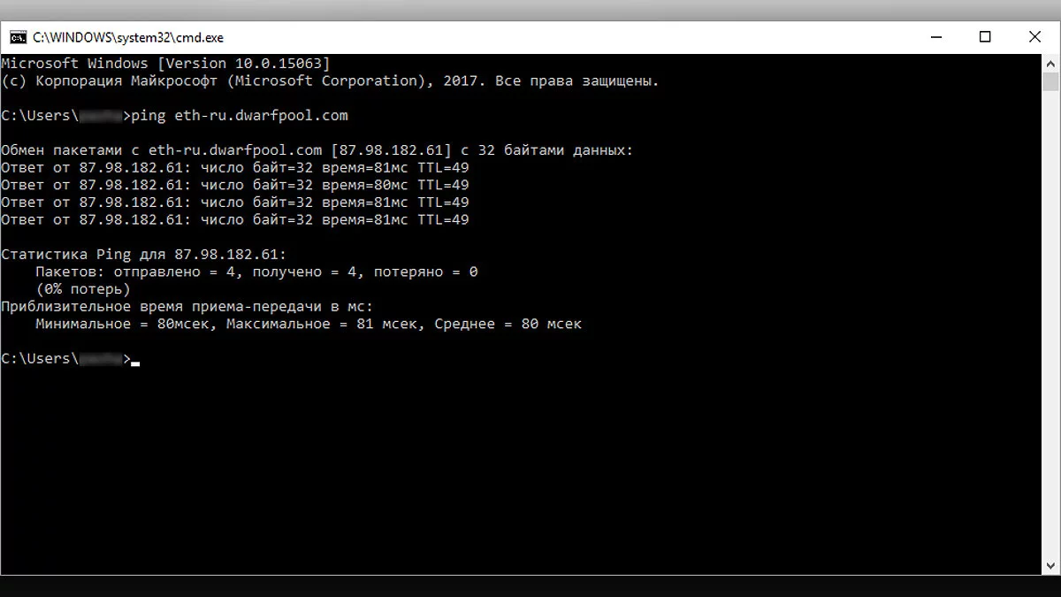Click the C:\WINDOWS\system32\cmd.exe title text
1061x597 pixels.
128,38
